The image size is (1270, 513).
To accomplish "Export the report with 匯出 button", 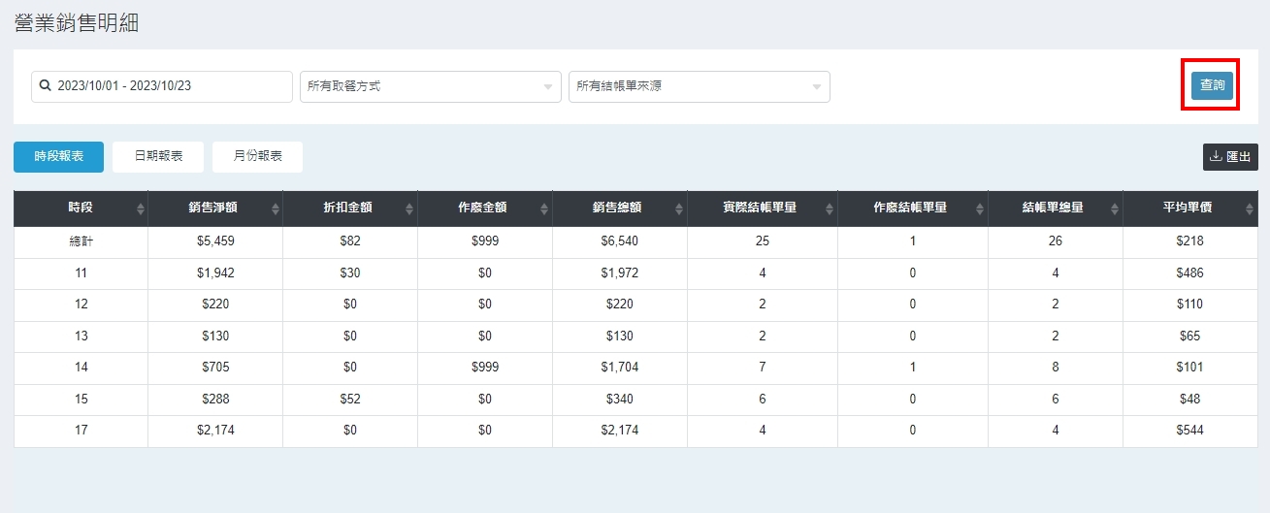I will point(1230,156).
